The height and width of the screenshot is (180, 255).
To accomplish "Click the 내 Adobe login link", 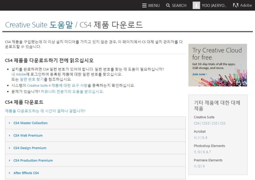I will tap(19, 74).
